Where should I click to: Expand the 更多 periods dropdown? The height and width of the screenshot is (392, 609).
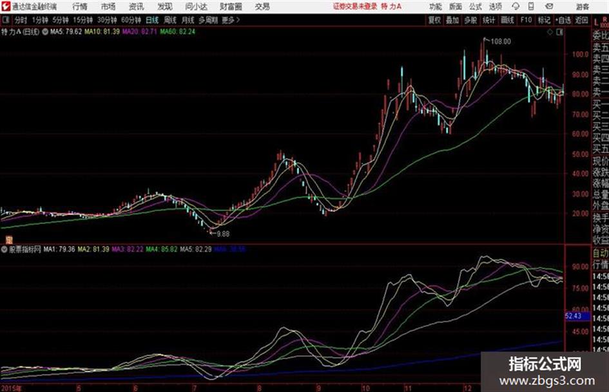pyautogui.click(x=231, y=20)
